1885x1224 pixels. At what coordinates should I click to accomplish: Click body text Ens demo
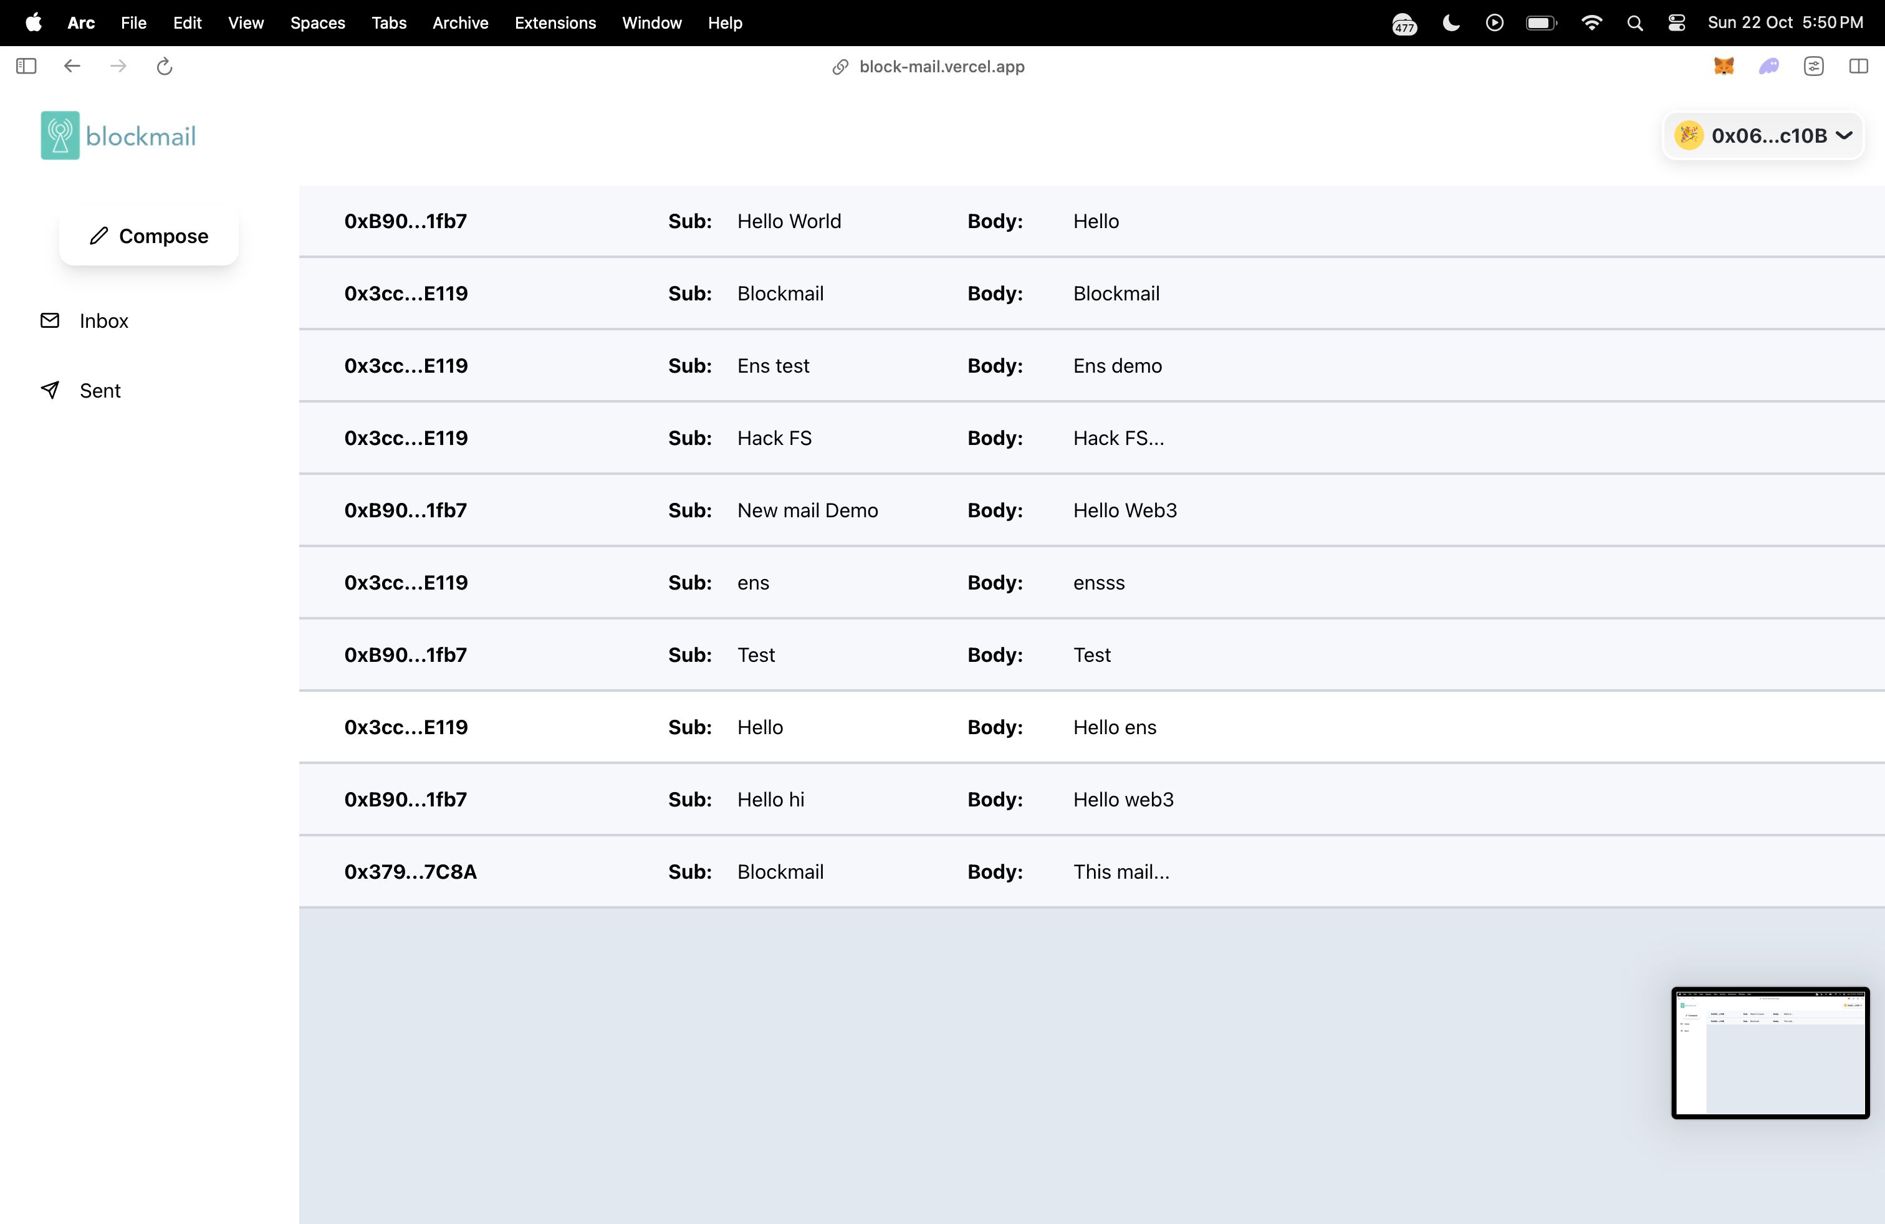[1118, 366]
